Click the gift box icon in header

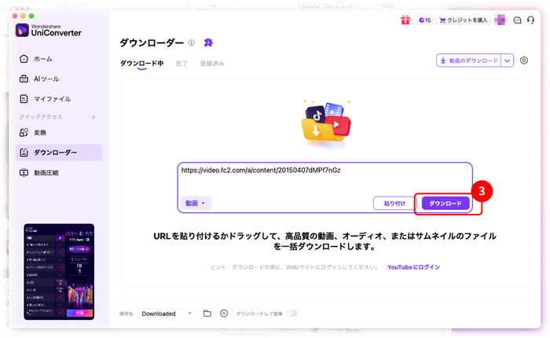[x=405, y=20]
